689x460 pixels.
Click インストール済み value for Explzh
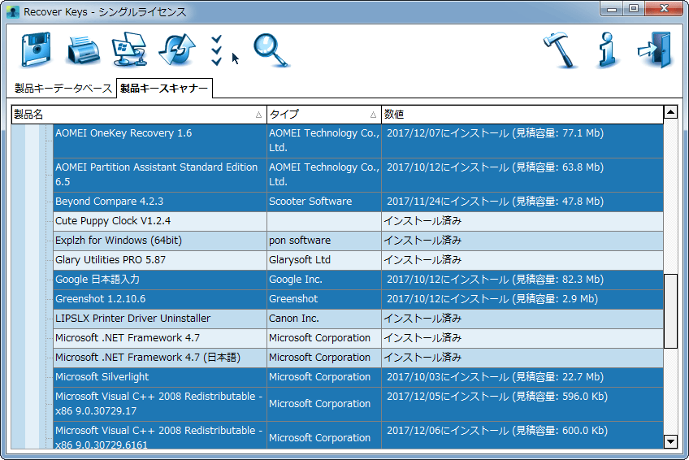click(x=522, y=241)
